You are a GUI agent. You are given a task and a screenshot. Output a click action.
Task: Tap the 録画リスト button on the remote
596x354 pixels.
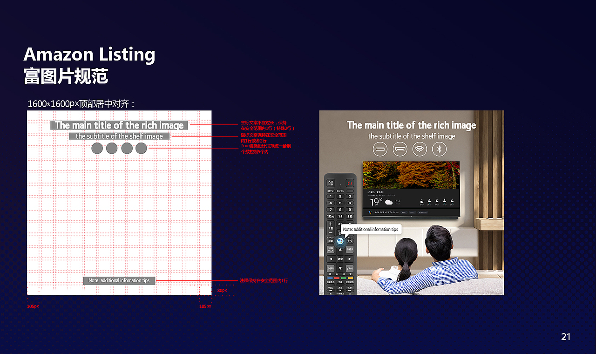[x=331, y=249]
